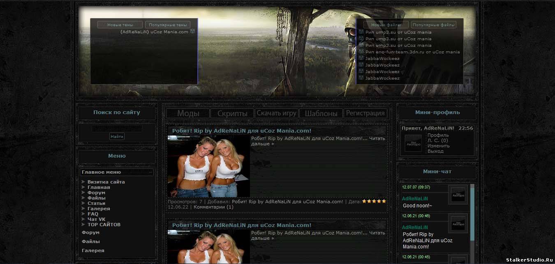The width and height of the screenshot is (555, 264).
Task: Expand the Форум section below TOP САЙТОВ
Action: tap(90, 232)
